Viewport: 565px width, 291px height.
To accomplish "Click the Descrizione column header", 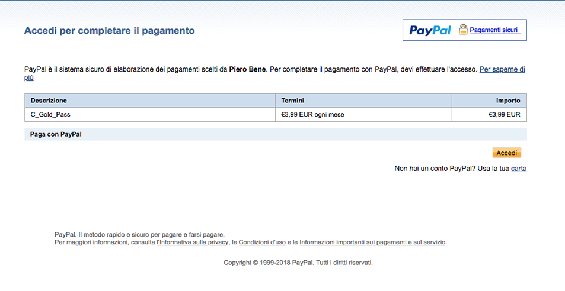I will point(49,101).
